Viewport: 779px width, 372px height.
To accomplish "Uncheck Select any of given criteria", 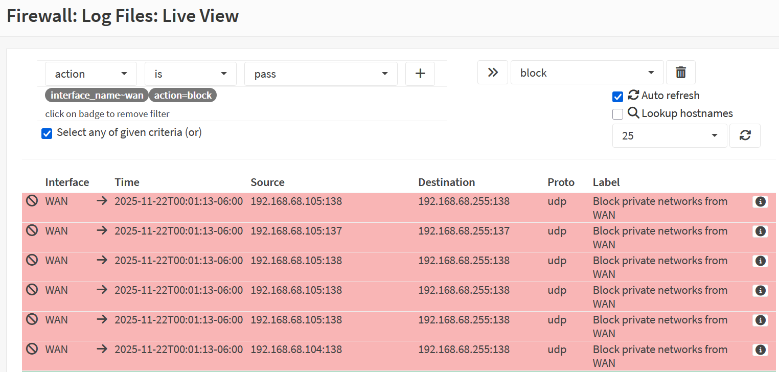I will pos(47,134).
